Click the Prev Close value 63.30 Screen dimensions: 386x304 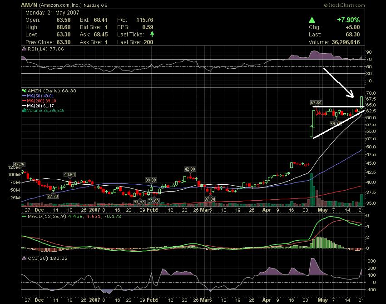tap(64, 42)
